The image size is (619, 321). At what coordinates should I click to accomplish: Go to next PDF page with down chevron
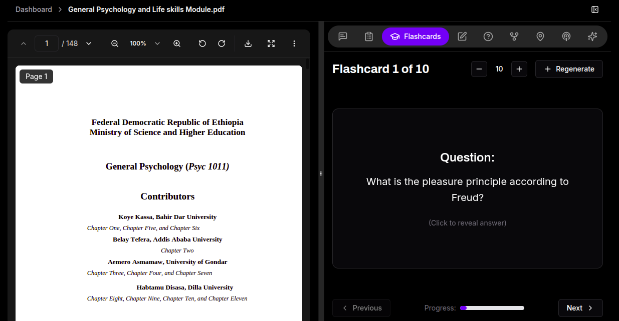[89, 43]
